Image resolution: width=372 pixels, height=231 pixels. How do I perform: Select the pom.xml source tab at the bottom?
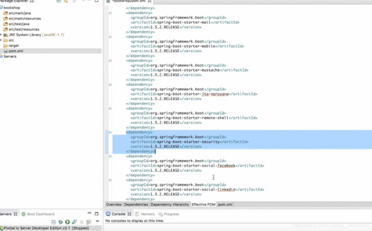[x=225, y=204]
